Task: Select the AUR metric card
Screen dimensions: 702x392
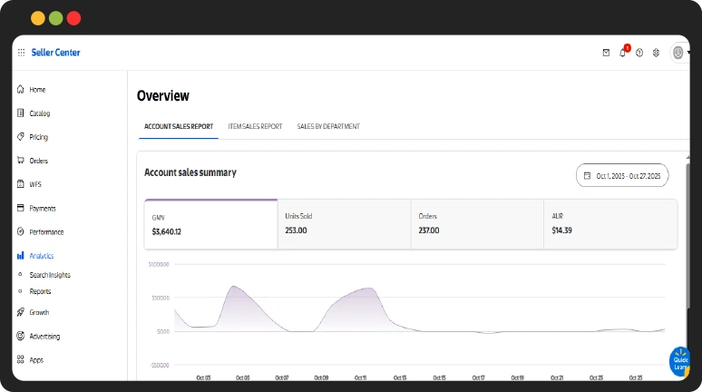Action: pos(609,224)
